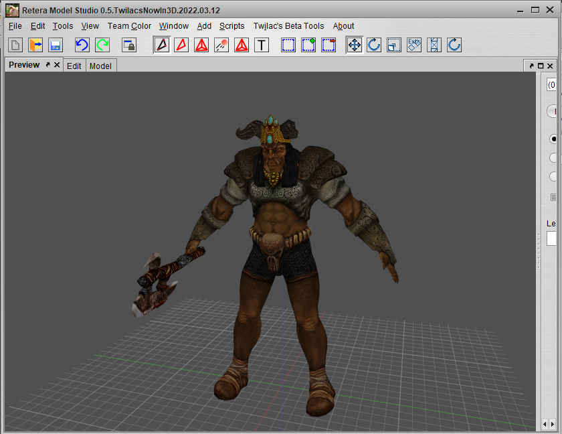
Task: Redo using the green arrow icon
Action: click(x=102, y=45)
